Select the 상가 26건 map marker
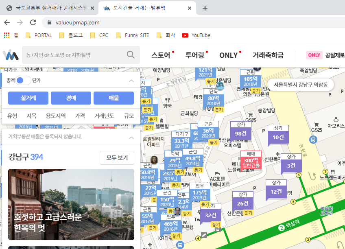This screenshot has height=249, width=345. [x=243, y=201]
